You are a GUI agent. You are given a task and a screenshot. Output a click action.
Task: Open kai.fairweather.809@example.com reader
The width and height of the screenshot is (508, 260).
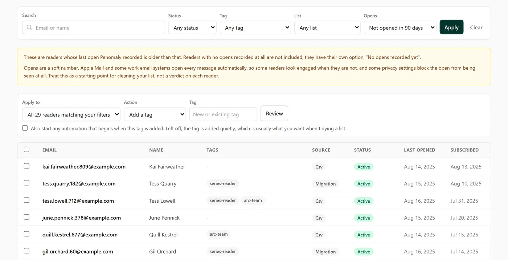84,167
